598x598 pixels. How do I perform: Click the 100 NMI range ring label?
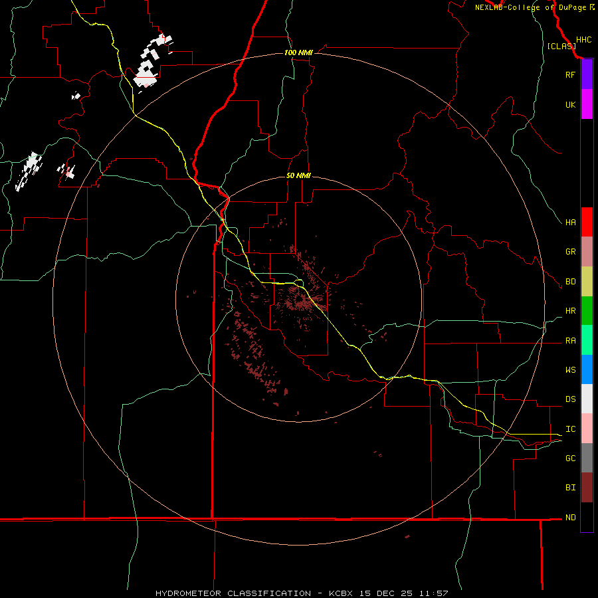[298, 52]
